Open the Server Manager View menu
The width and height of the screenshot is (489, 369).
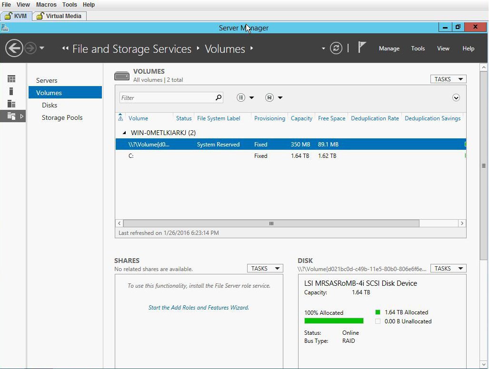[x=443, y=49]
